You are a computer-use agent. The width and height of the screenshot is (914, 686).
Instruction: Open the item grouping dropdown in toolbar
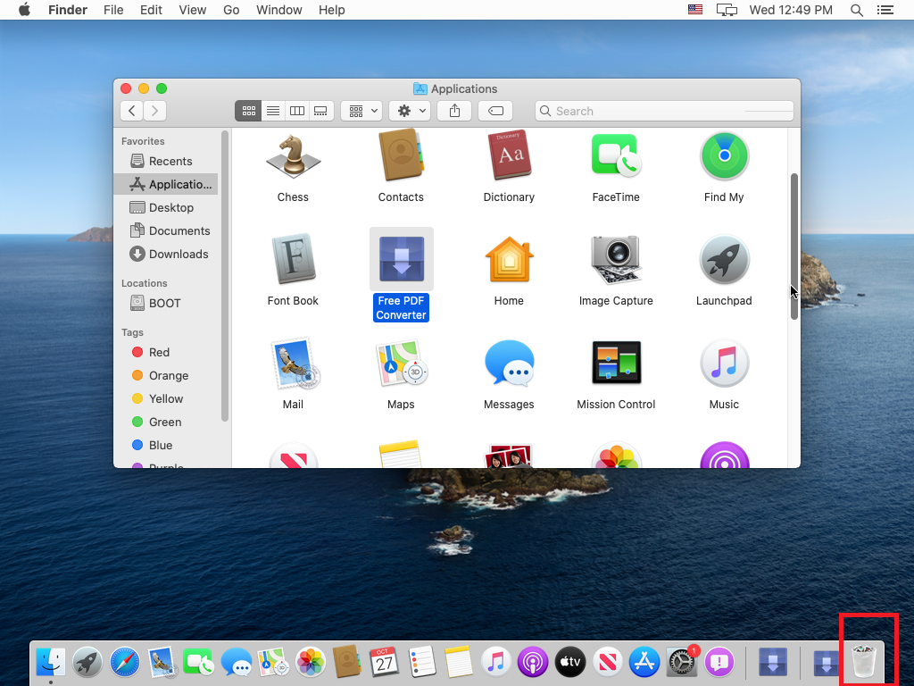[362, 111]
